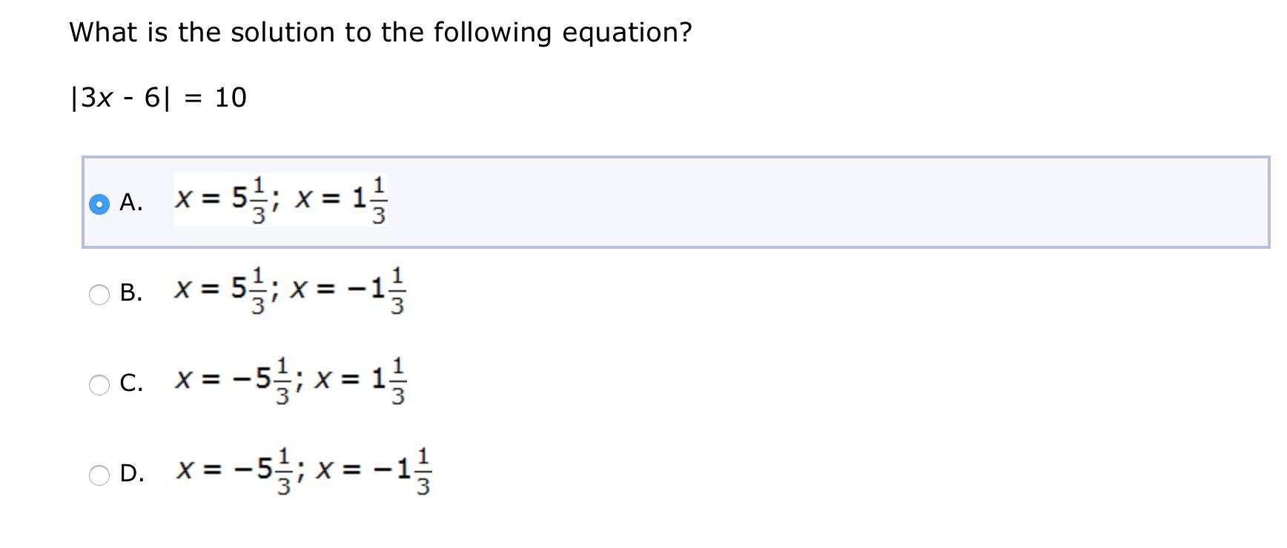Click the |3x - 6| expression

click(120, 98)
